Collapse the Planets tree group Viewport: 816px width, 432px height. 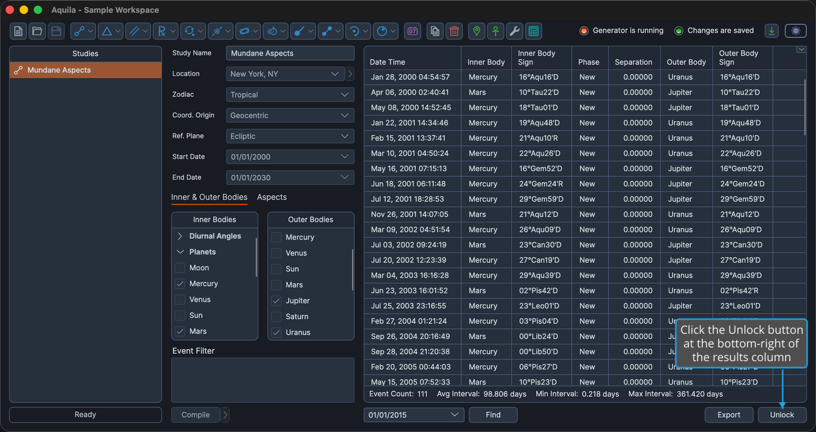(180, 252)
